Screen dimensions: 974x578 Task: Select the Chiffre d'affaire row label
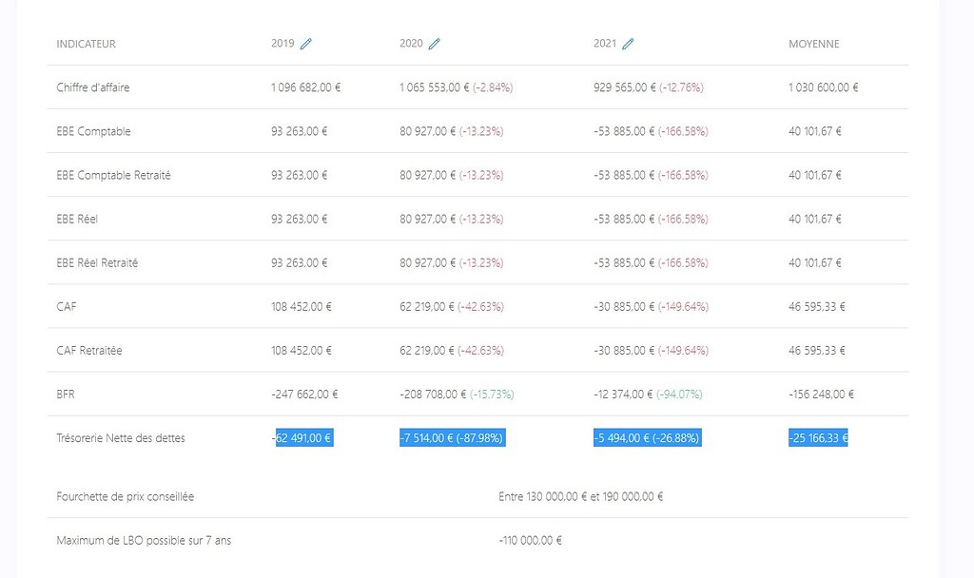coord(93,87)
